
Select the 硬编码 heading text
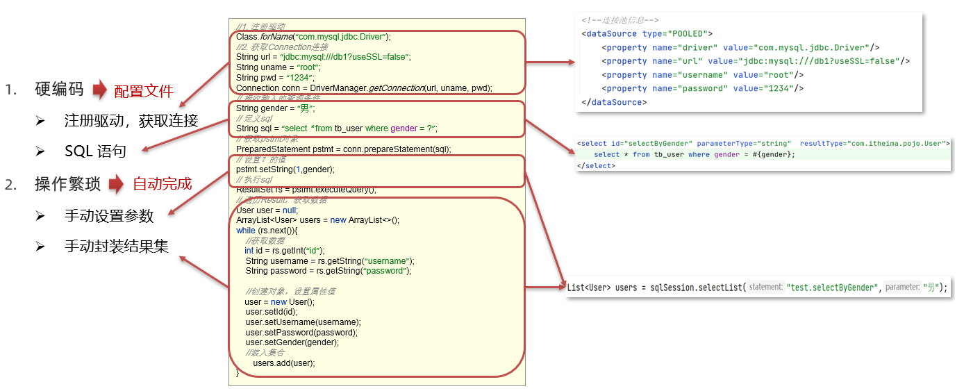(x=60, y=90)
